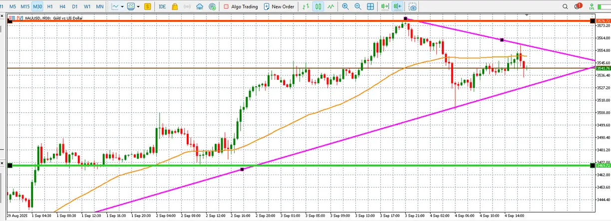Open the chart templates icon
Screen dimensions: 611x221
click(x=131, y=6)
